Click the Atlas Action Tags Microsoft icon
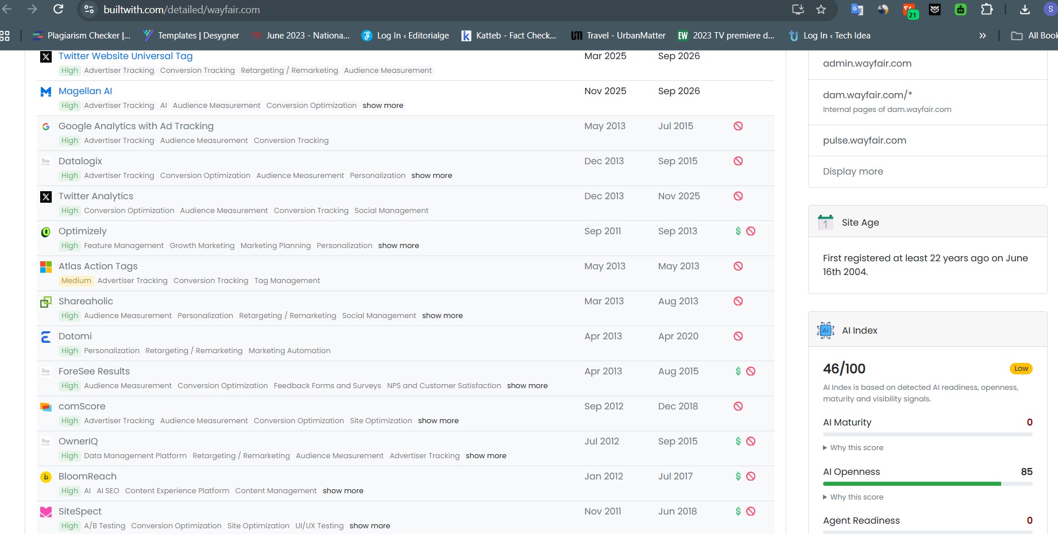The height and width of the screenshot is (534, 1058). click(x=46, y=267)
